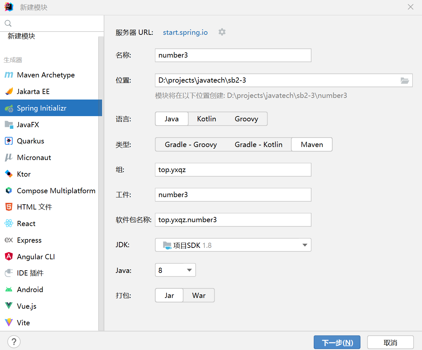Open start.spring.io server link
Screen dimensions: 422x350
(x=185, y=32)
